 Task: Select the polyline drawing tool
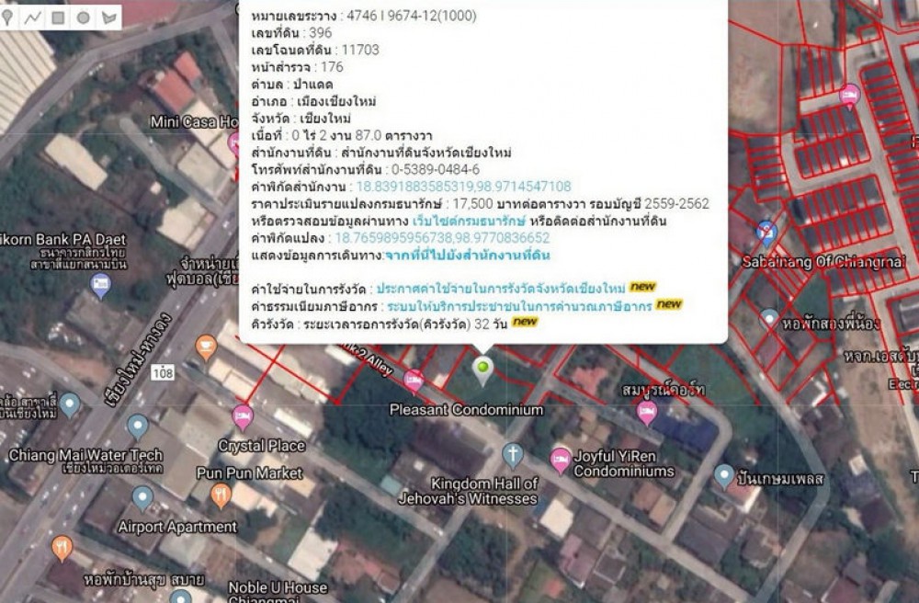click(x=33, y=17)
